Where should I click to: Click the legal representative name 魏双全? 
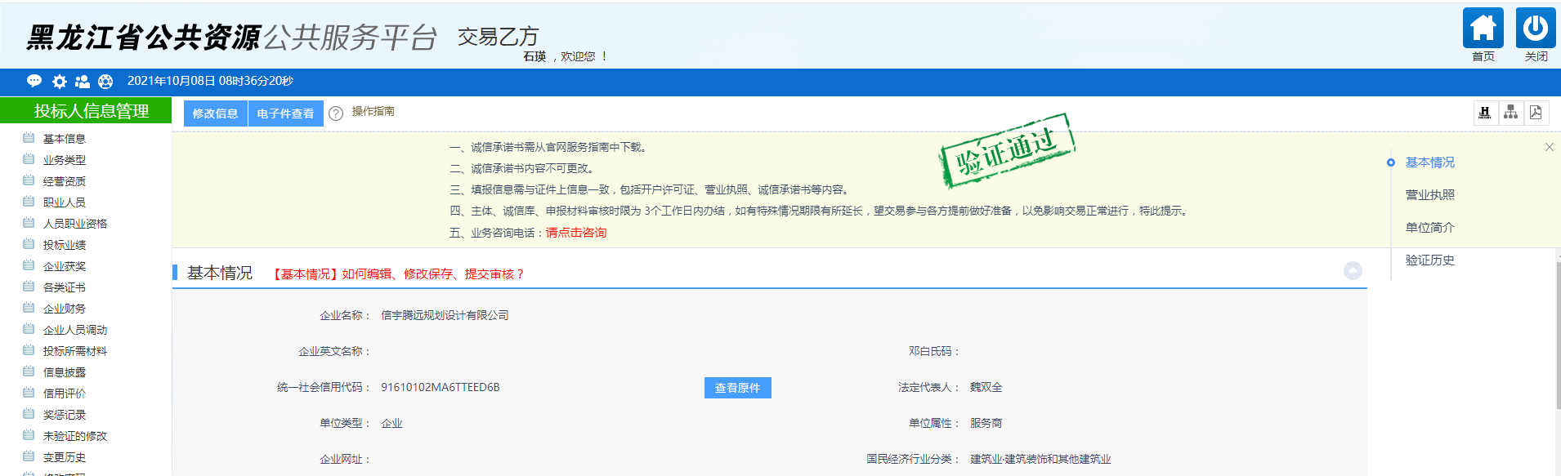(986, 387)
